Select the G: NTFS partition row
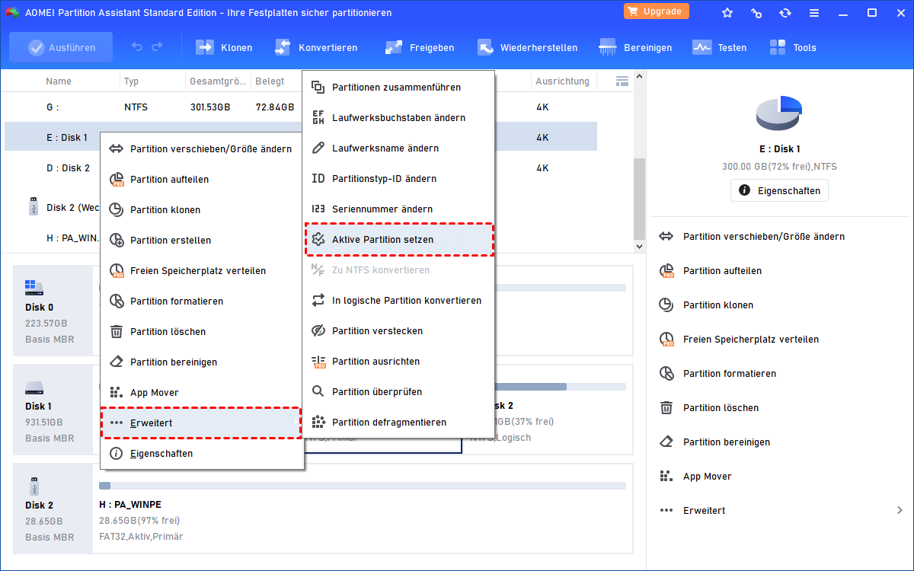Screen dimensions: 914x571 pos(301,107)
